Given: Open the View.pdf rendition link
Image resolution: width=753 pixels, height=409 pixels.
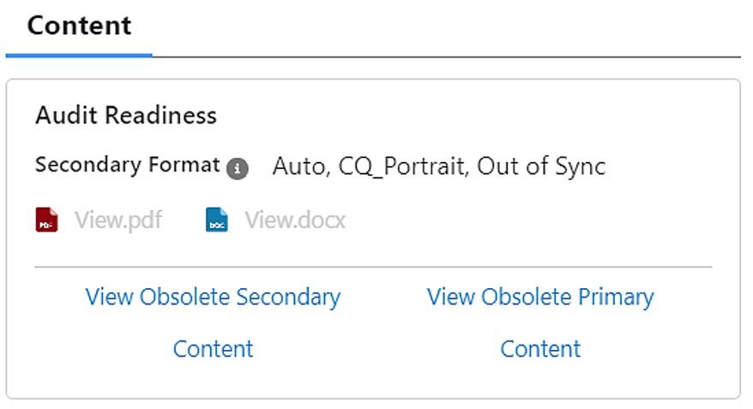Looking at the screenshot, I should point(117,220).
